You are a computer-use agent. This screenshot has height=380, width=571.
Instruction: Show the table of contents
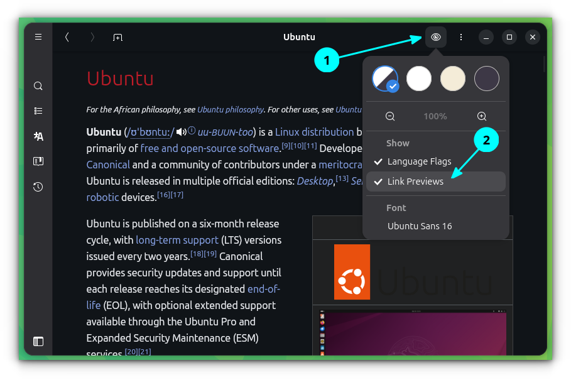pyautogui.click(x=38, y=111)
